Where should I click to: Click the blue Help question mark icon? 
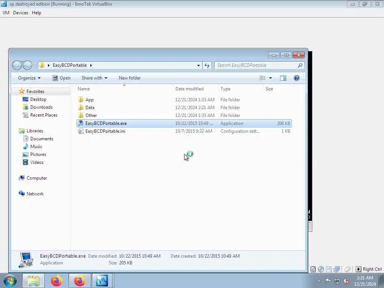297,78
